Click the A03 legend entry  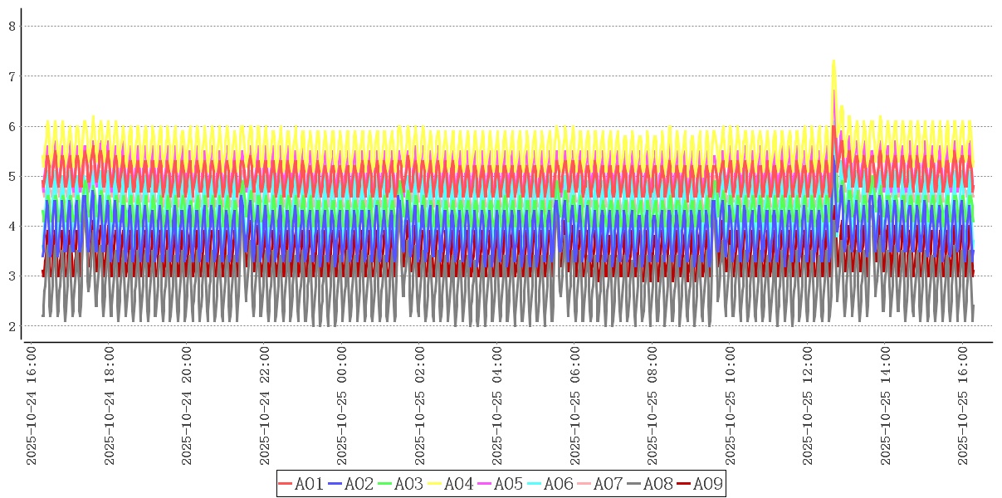(401, 484)
